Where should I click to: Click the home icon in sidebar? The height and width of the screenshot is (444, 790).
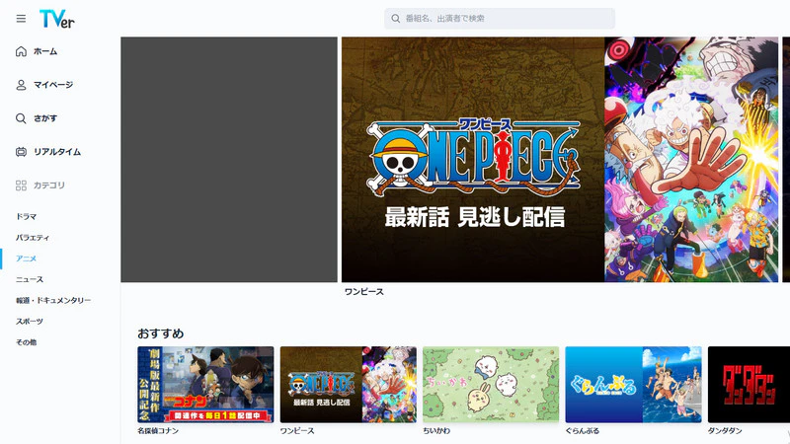pos(21,51)
